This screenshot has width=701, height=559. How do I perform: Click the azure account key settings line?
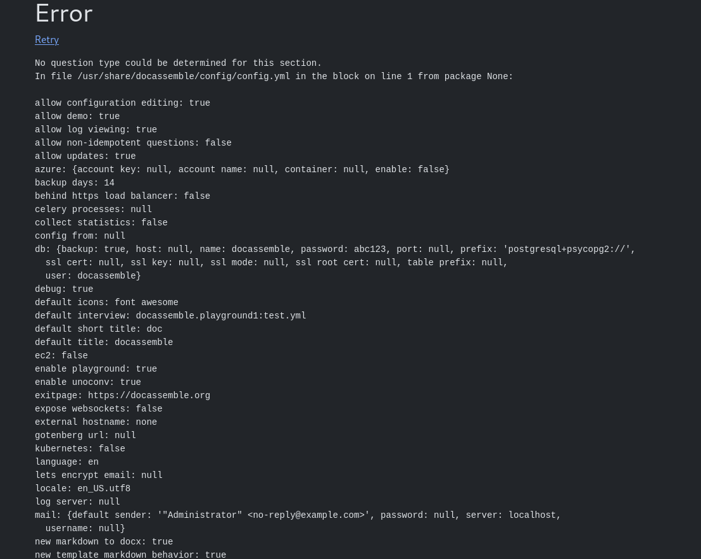(242, 170)
